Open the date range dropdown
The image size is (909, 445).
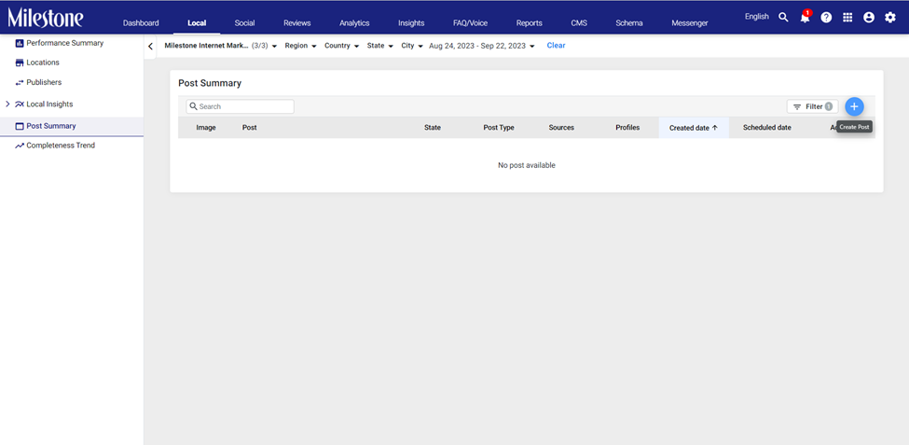(x=482, y=46)
